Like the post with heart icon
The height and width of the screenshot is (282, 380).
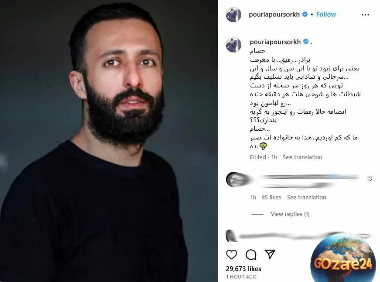231,254
